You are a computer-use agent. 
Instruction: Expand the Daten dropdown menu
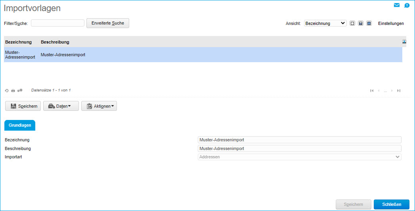click(x=61, y=106)
